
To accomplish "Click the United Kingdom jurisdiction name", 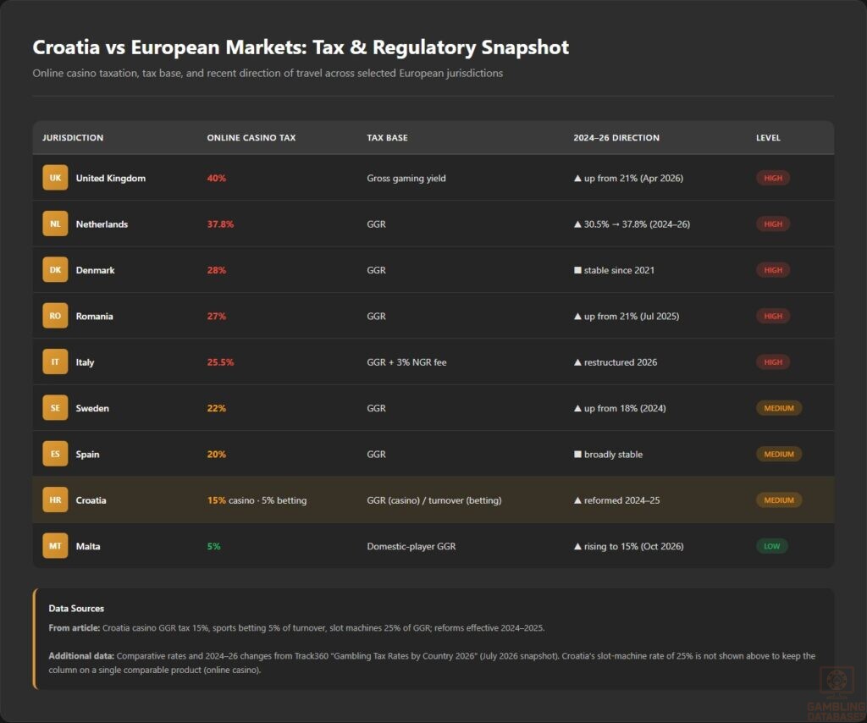I will 111,178.
